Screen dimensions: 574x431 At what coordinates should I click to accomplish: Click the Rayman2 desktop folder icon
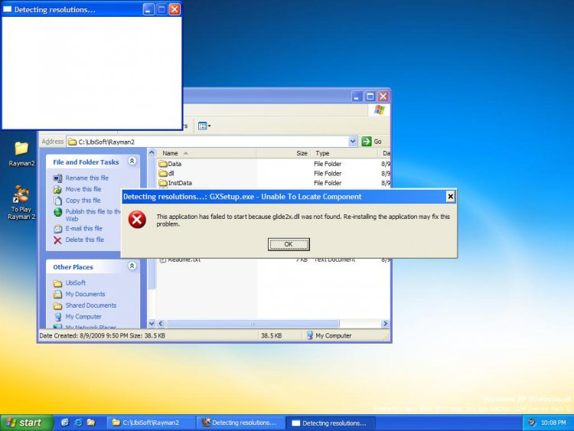point(21,149)
